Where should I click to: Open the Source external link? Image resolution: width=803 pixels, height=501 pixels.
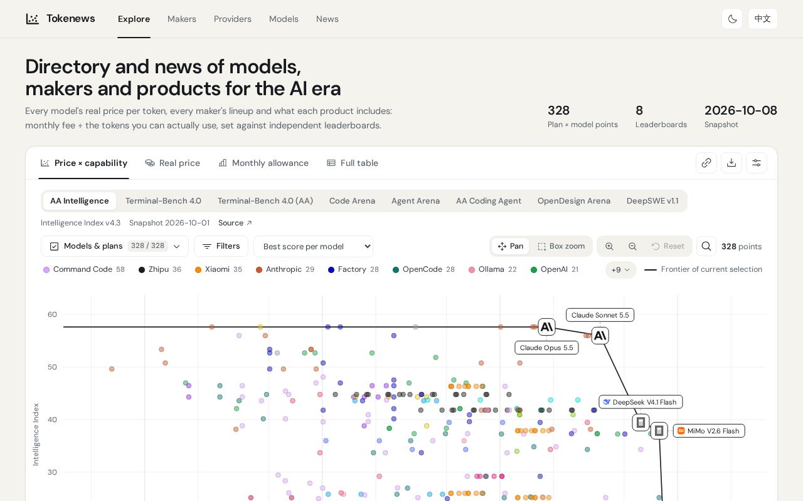pyautogui.click(x=235, y=223)
